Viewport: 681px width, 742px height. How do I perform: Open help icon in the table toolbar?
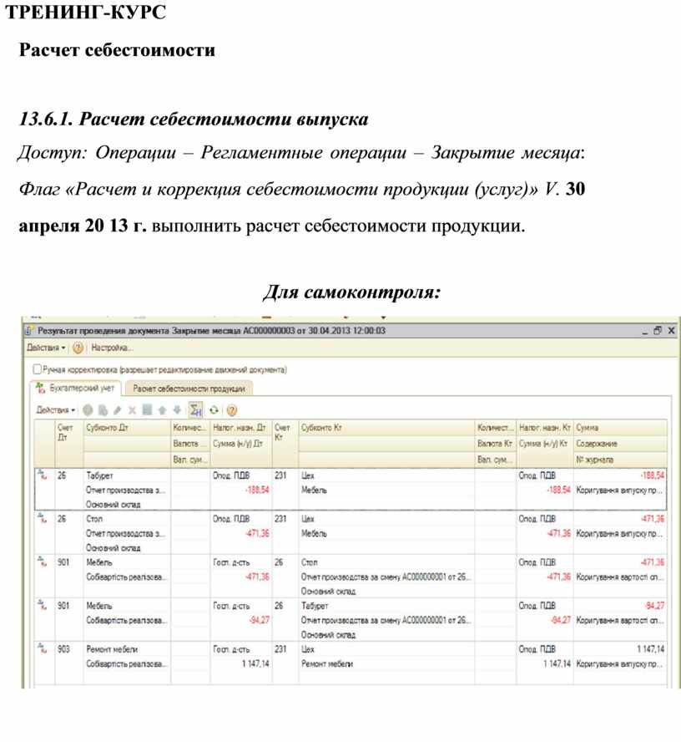tap(231, 410)
